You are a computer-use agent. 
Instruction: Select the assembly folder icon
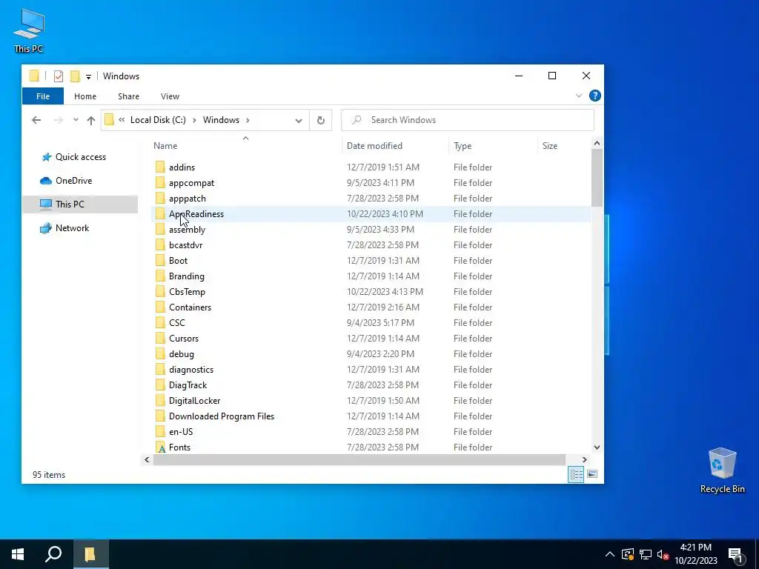click(x=160, y=230)
